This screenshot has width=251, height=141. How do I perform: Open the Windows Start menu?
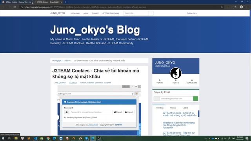point(3,138)
